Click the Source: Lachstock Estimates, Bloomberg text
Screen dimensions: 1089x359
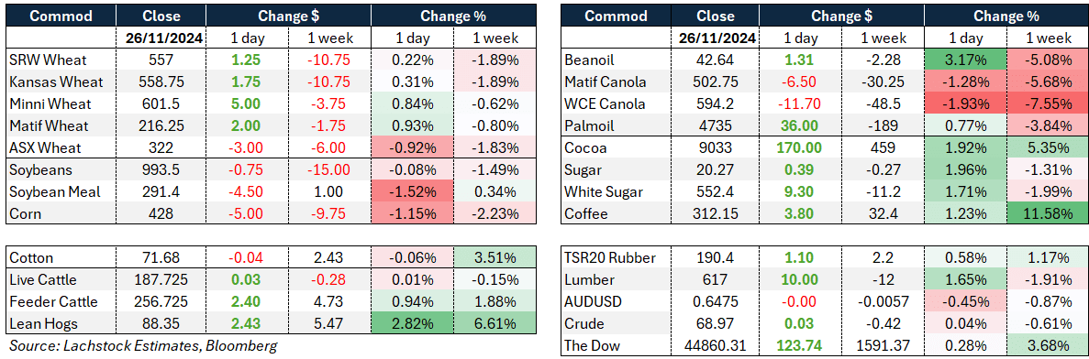140,346
